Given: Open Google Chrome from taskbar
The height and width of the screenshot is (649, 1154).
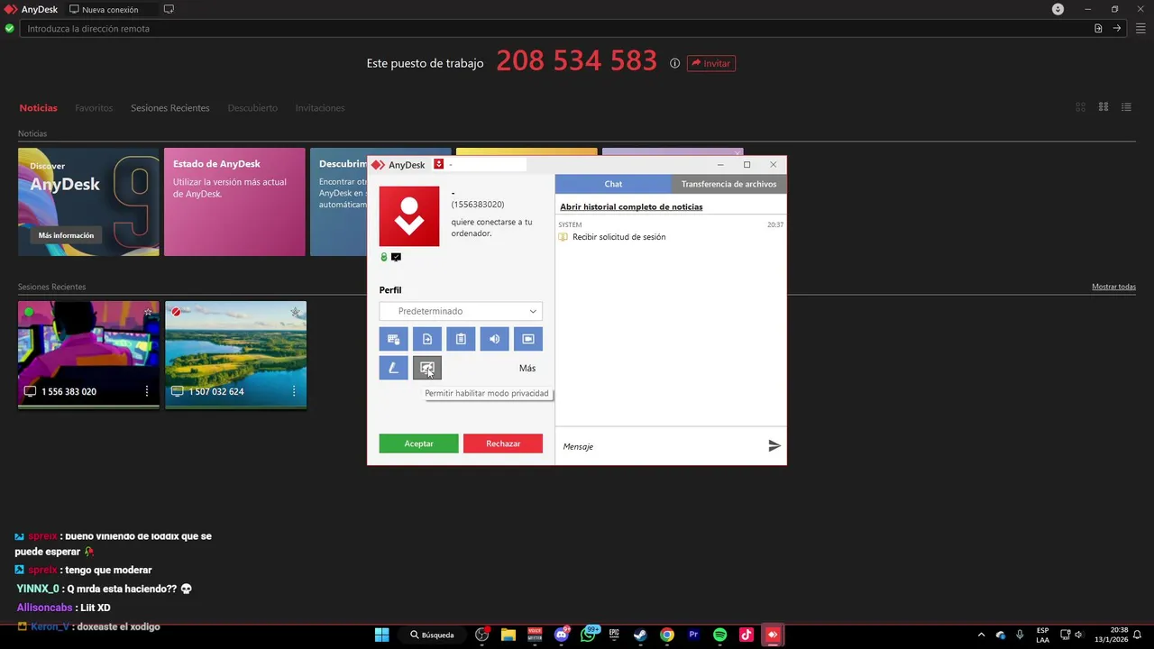Looking at the screenshot, I should [667, 635].
